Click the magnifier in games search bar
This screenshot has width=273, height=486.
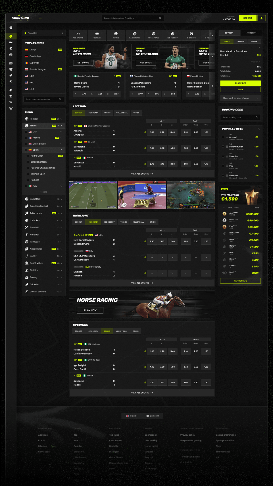[x=160, y=18]
